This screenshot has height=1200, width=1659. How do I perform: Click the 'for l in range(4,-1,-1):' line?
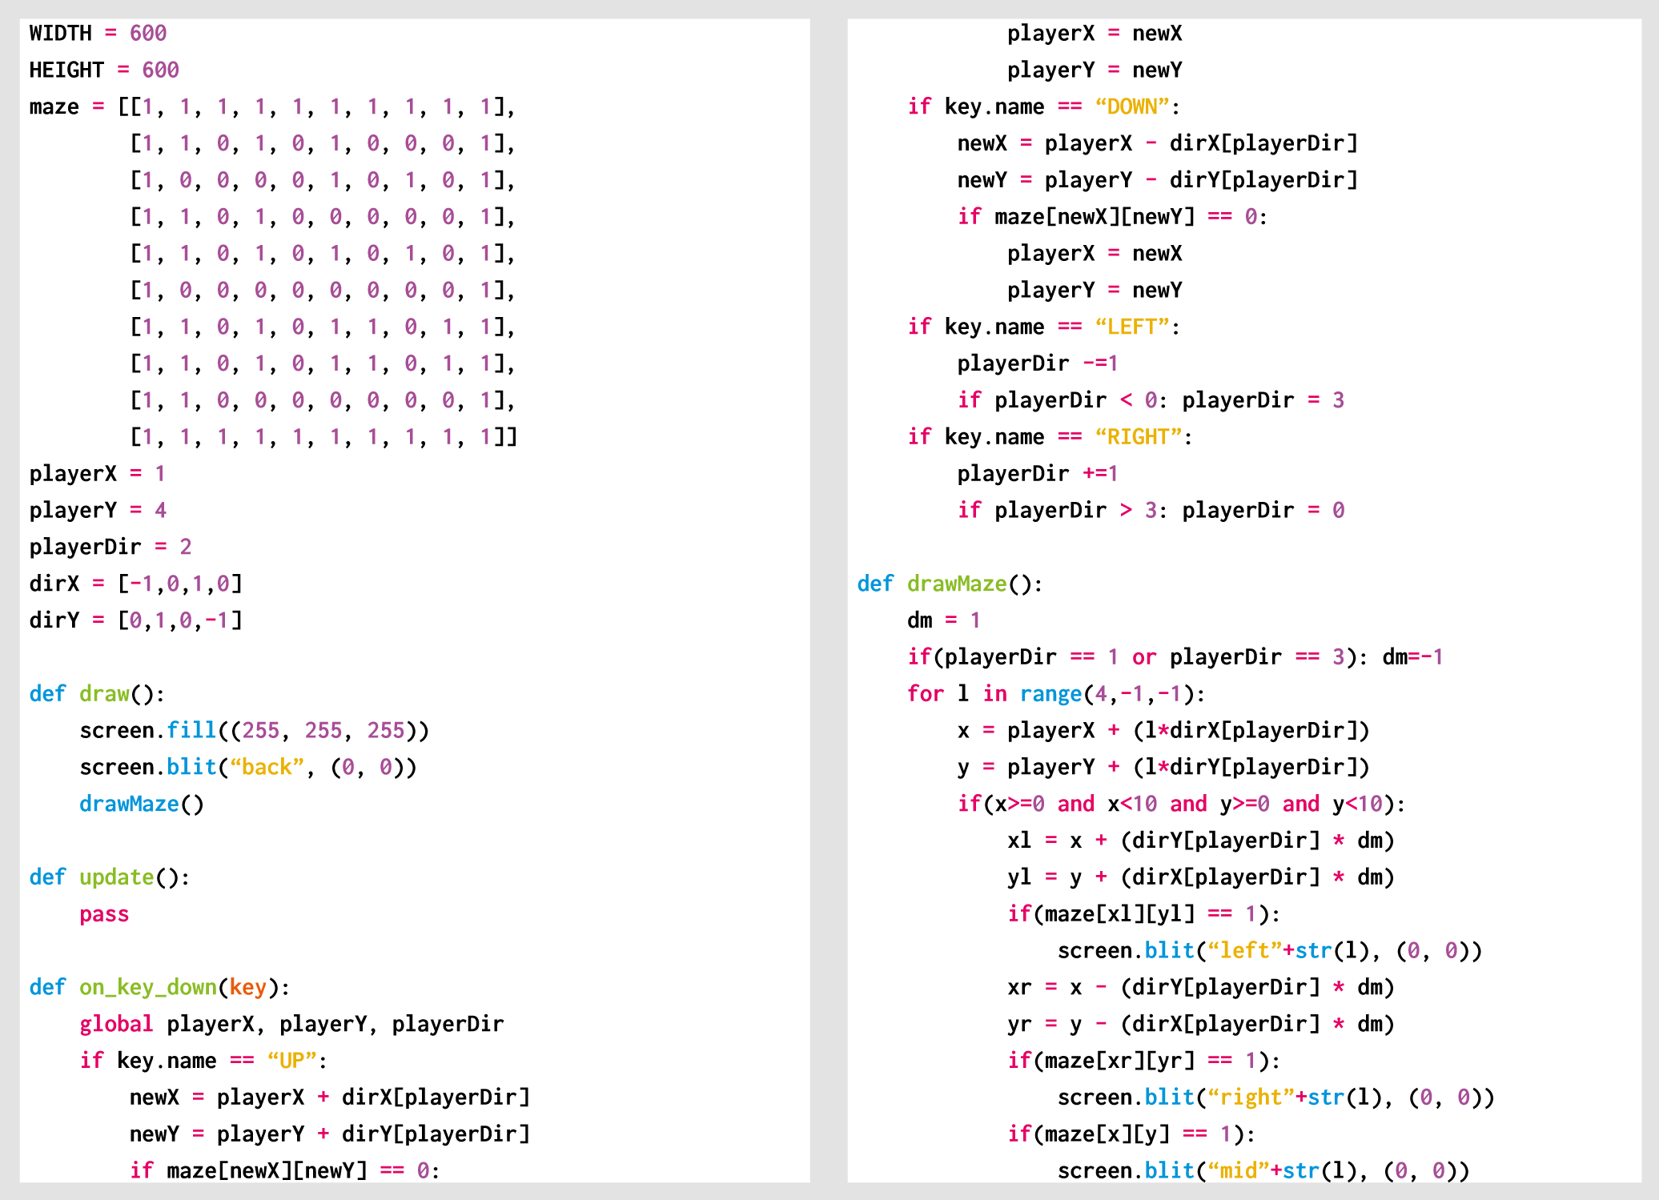[1055, 694]
